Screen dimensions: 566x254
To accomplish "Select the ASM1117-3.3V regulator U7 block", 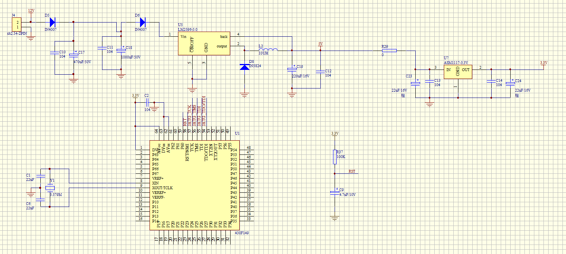I will click(458, 72).
